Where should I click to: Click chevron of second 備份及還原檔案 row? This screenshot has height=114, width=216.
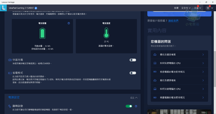point(203,80)
